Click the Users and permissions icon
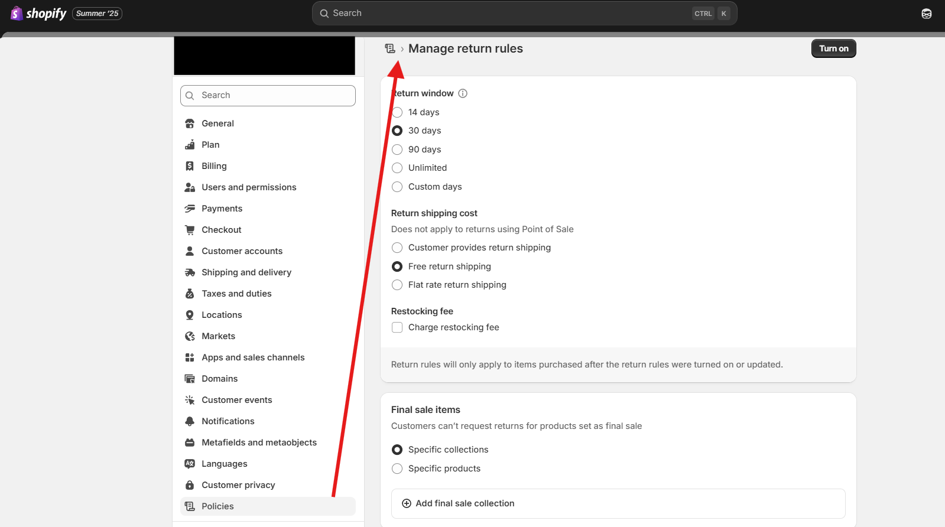The image size is (945, 527). pyautogui.click(x=190, y=187)
